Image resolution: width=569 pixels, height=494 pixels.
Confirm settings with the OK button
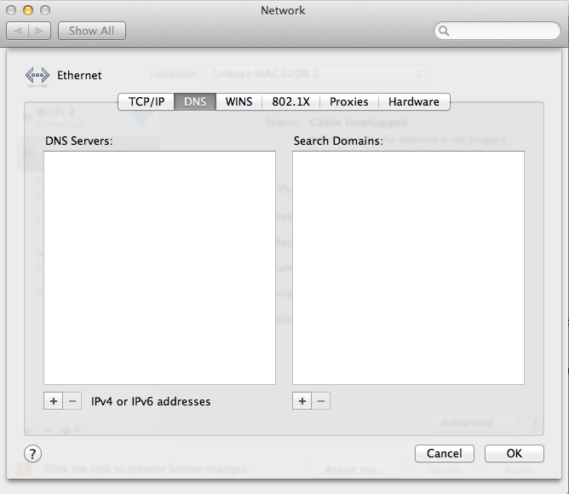tap(514, 453)
